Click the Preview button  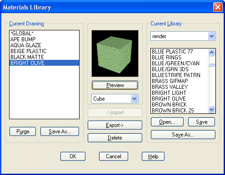pyautogui.click(x=115, y=85)
